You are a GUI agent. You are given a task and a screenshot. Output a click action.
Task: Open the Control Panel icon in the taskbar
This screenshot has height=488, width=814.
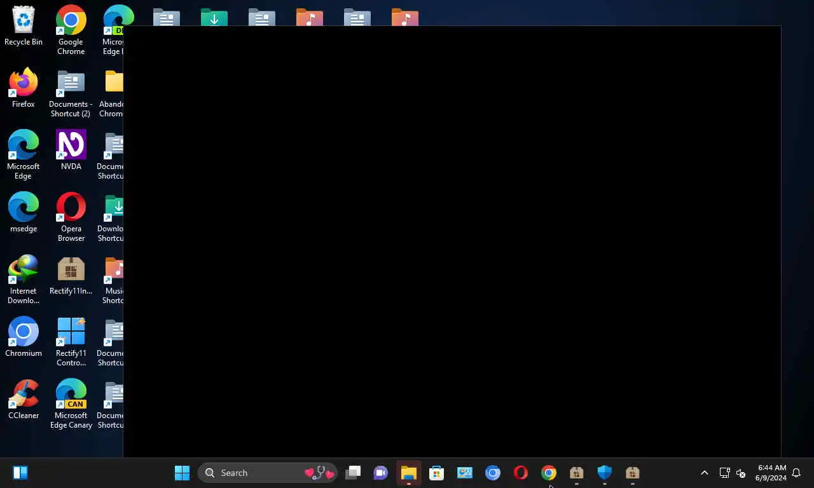tap(465, 473)
